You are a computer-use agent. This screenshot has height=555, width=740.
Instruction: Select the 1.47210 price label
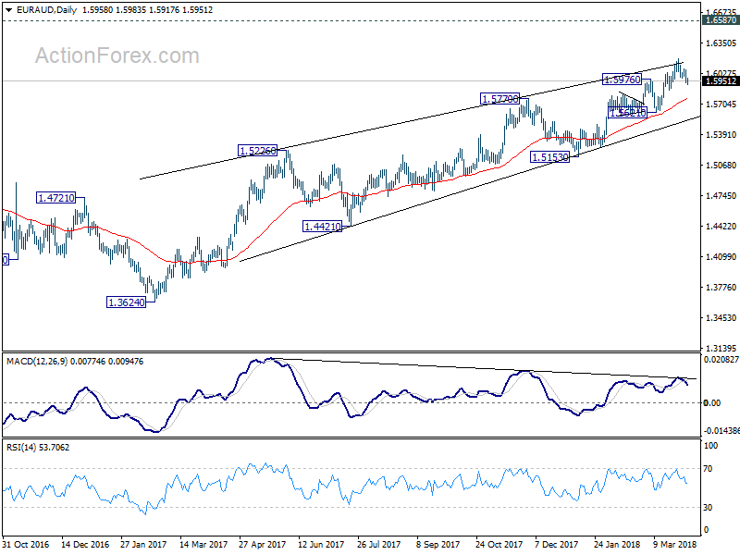click(56, 198)
